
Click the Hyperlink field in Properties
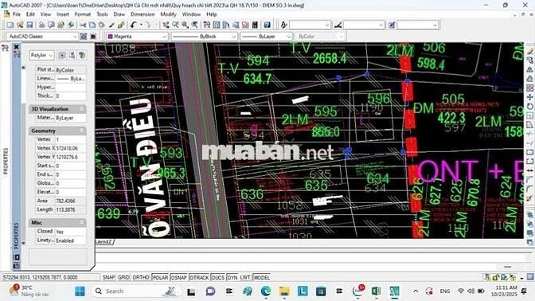coord(71,88)
